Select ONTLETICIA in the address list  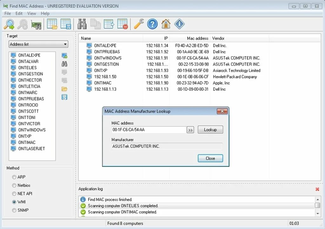29,86
